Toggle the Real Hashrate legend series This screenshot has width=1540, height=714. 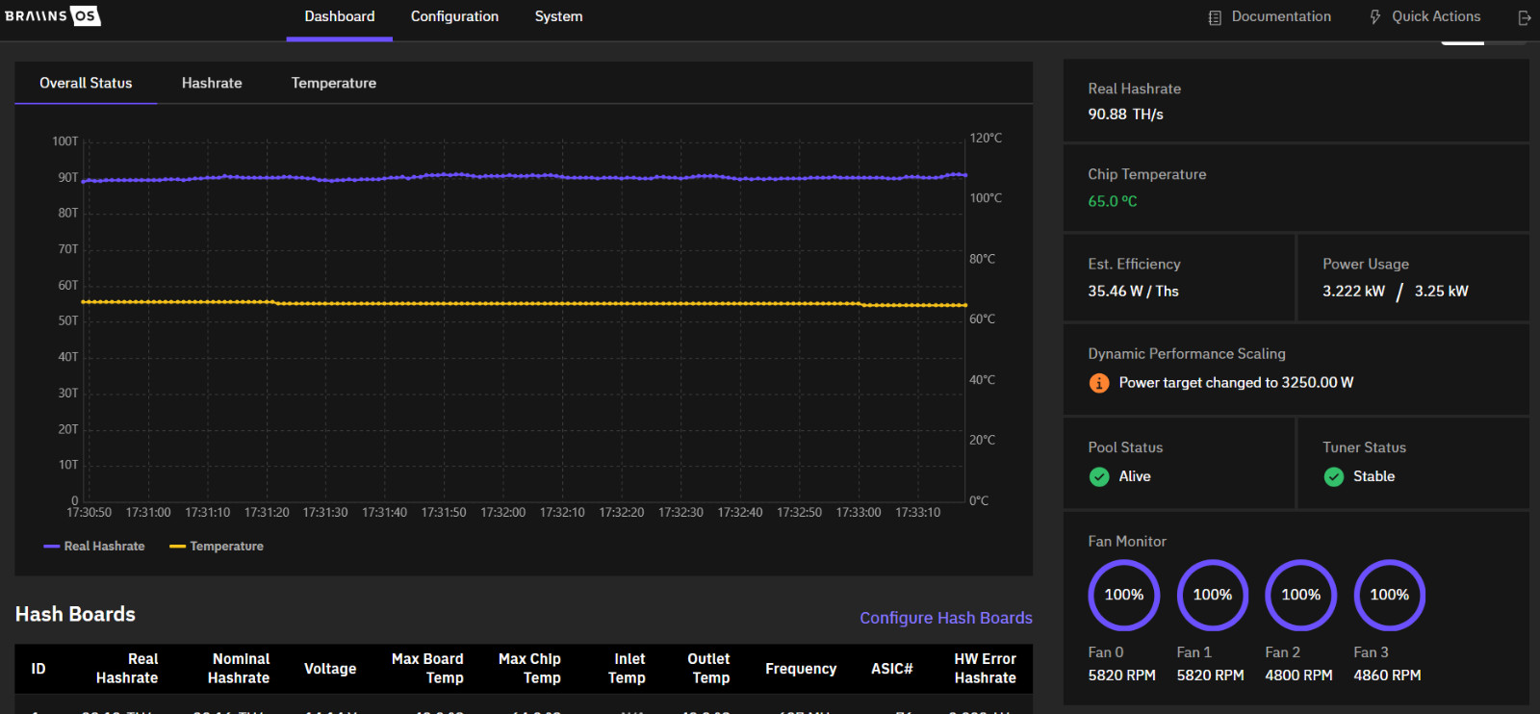click(x=94, y=547)
